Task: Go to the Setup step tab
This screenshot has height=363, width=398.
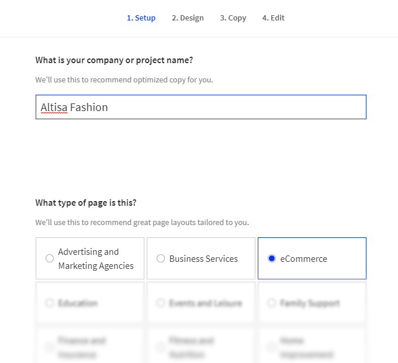Action: 141,18
